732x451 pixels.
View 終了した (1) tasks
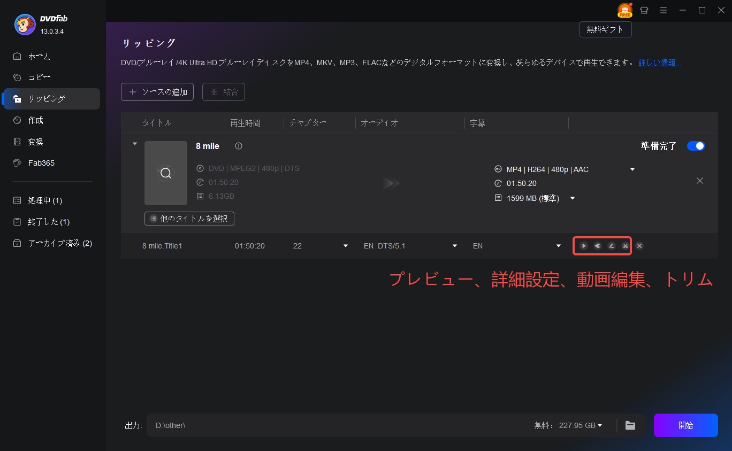(51, 222)
